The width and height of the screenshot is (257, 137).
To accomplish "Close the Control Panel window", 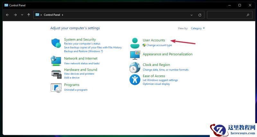I will click(x=250, y=5).
